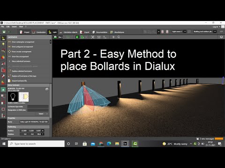
Task: Open the View menu
Action: [21, 27]
